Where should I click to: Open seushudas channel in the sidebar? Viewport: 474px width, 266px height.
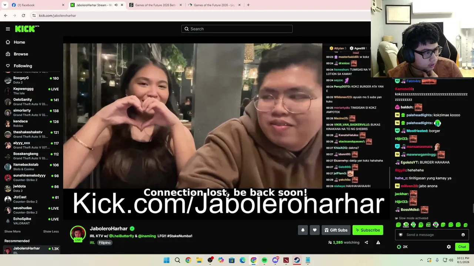(x=31, y=210)
